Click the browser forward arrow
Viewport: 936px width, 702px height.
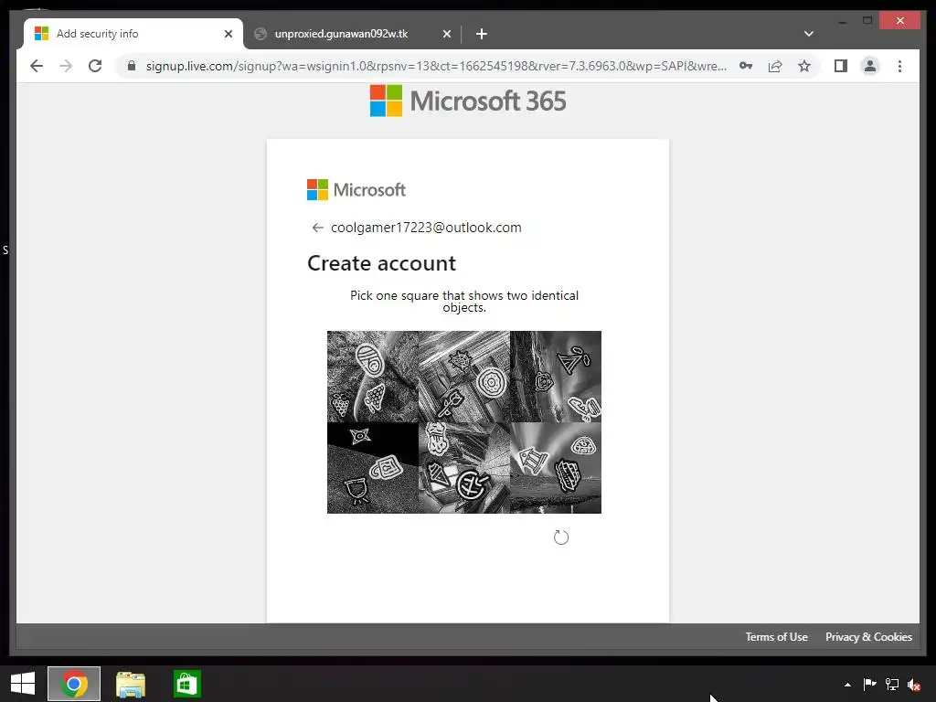tap(66, 66)
